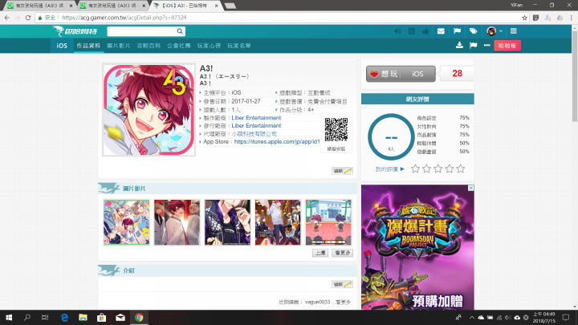Click the thumbs-up icon in header
Viewport: 578px width, 325px height.
click(425, 31)
